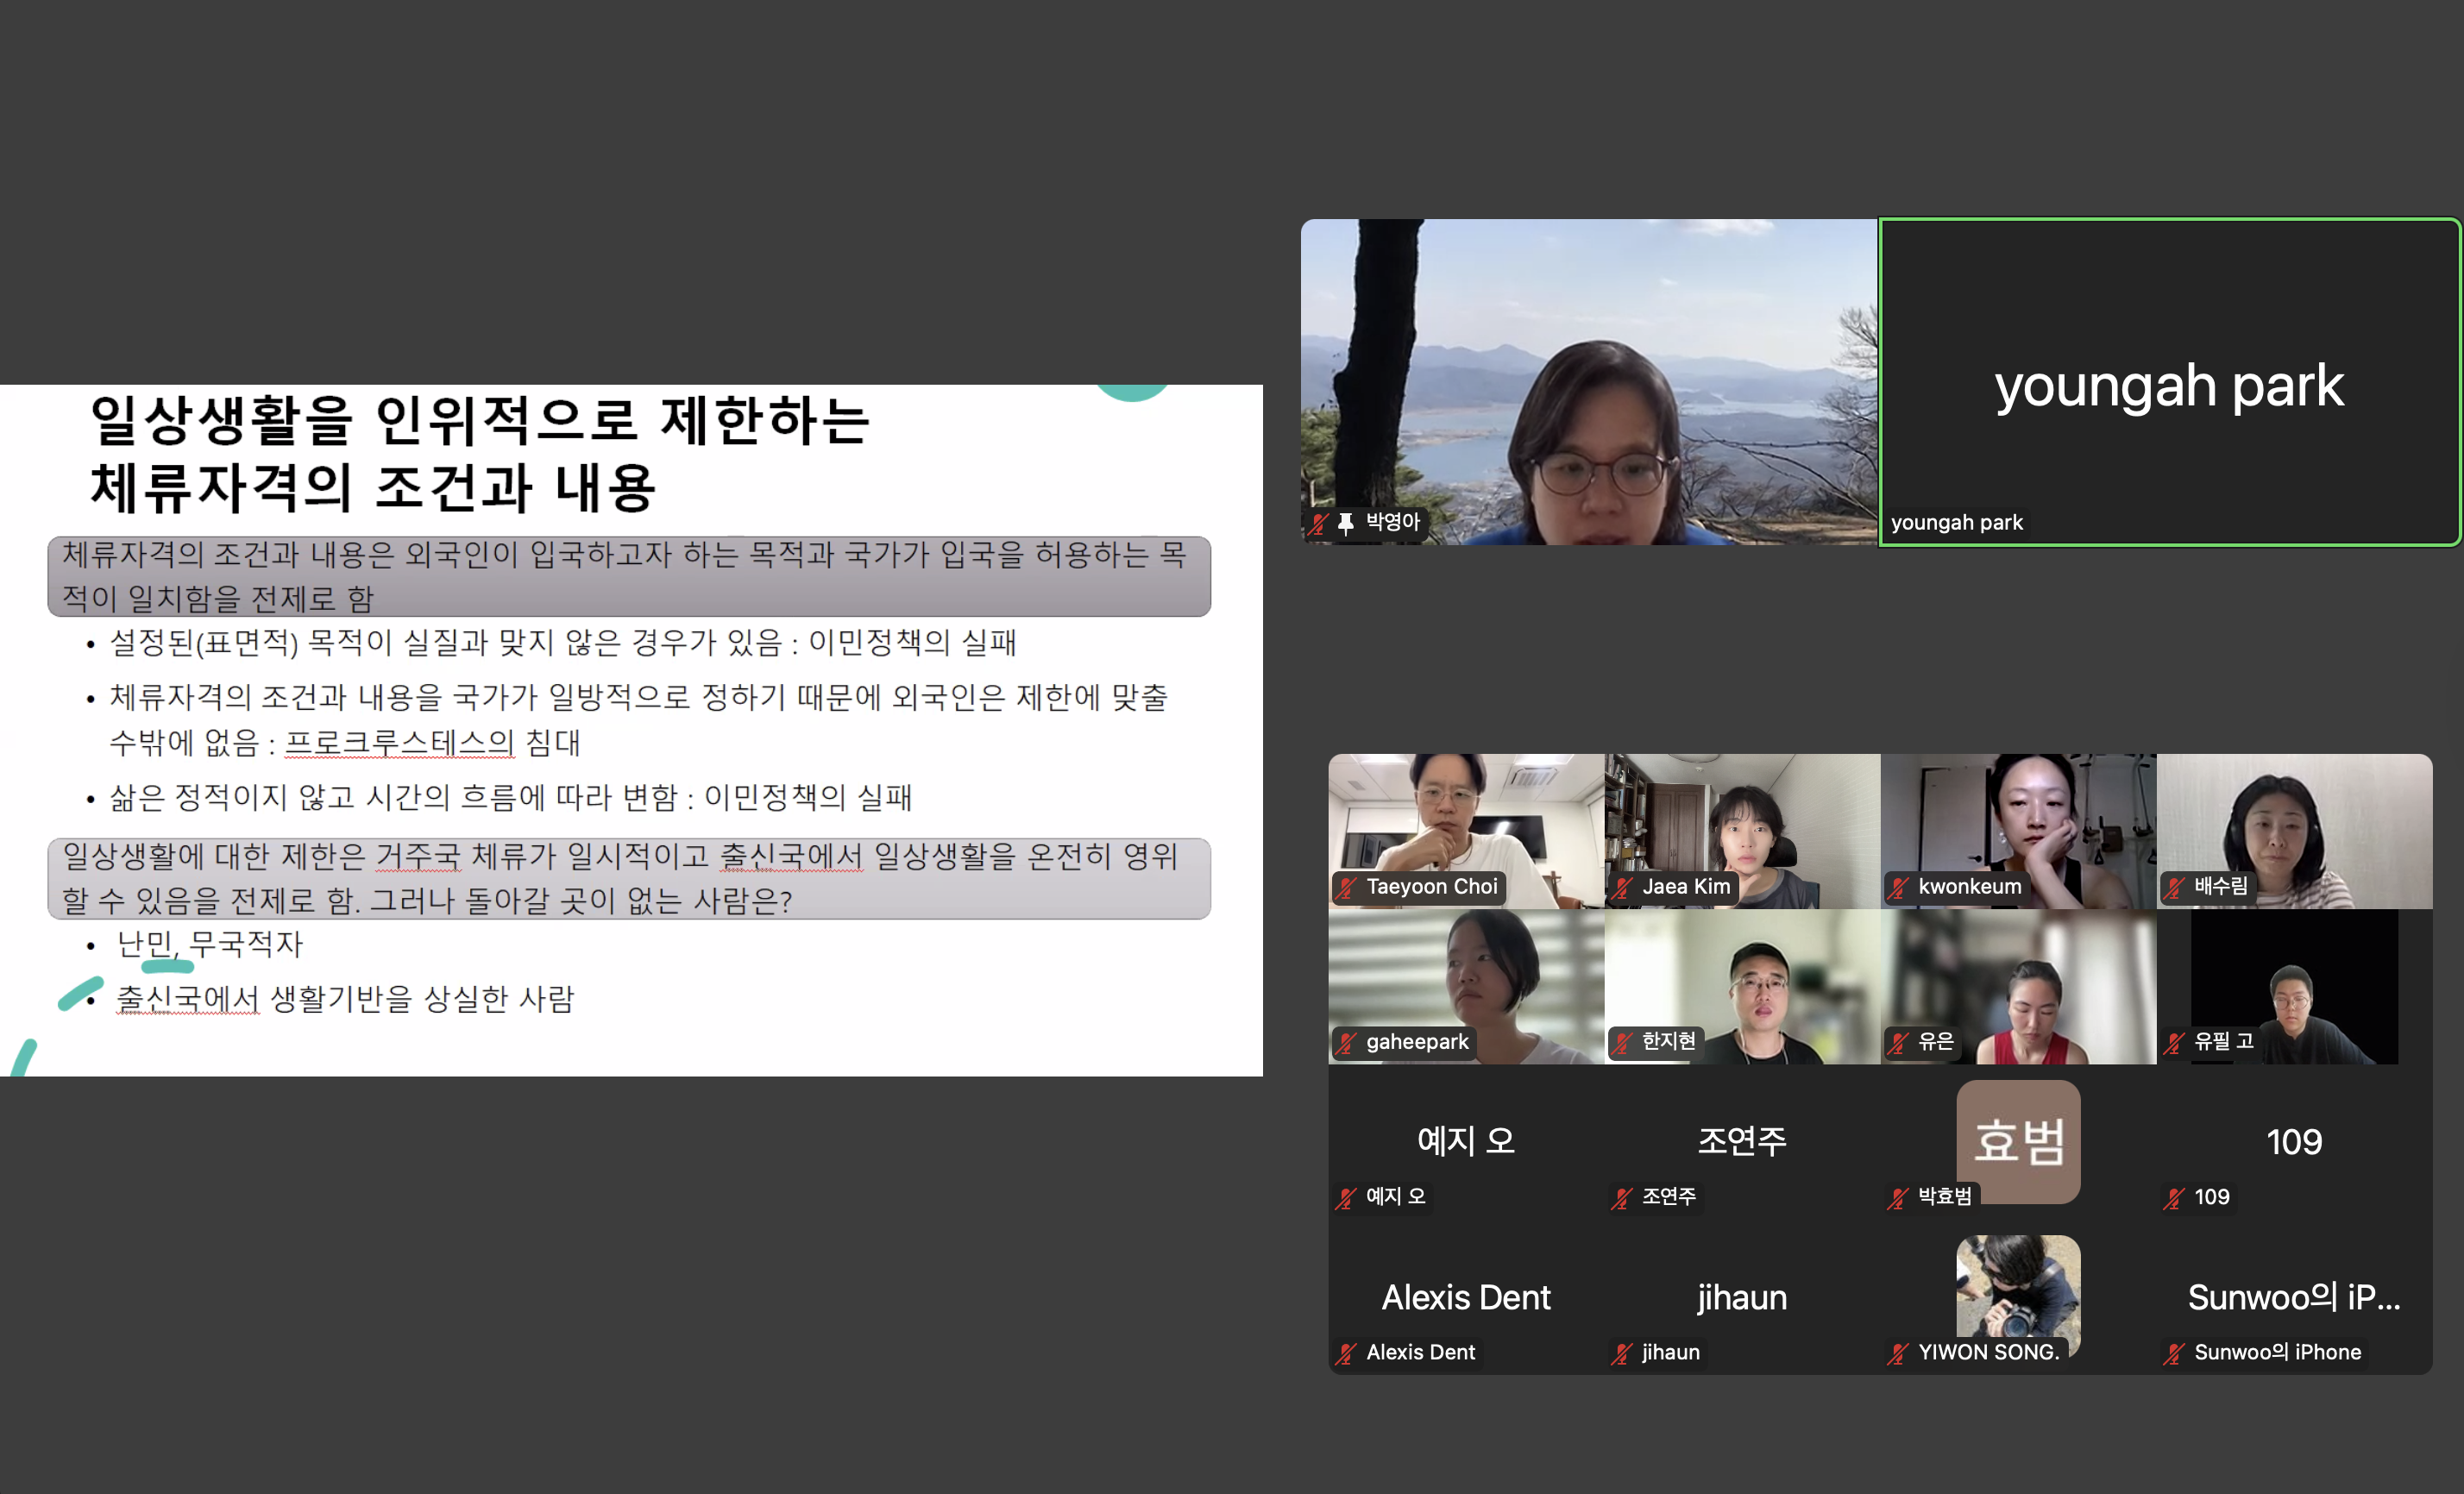Select Taeyoon Choi's video tile
2464x1494 pixels.
1466,831
